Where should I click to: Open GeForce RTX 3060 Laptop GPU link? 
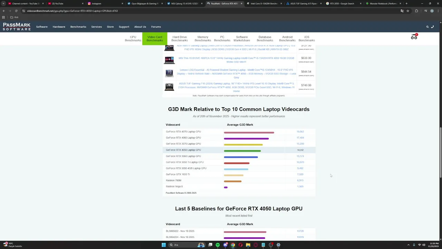coord(183,156)
